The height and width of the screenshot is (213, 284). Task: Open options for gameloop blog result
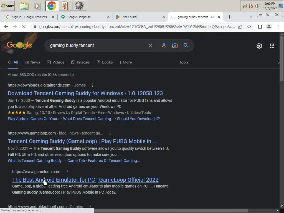[x=110, y=133]
